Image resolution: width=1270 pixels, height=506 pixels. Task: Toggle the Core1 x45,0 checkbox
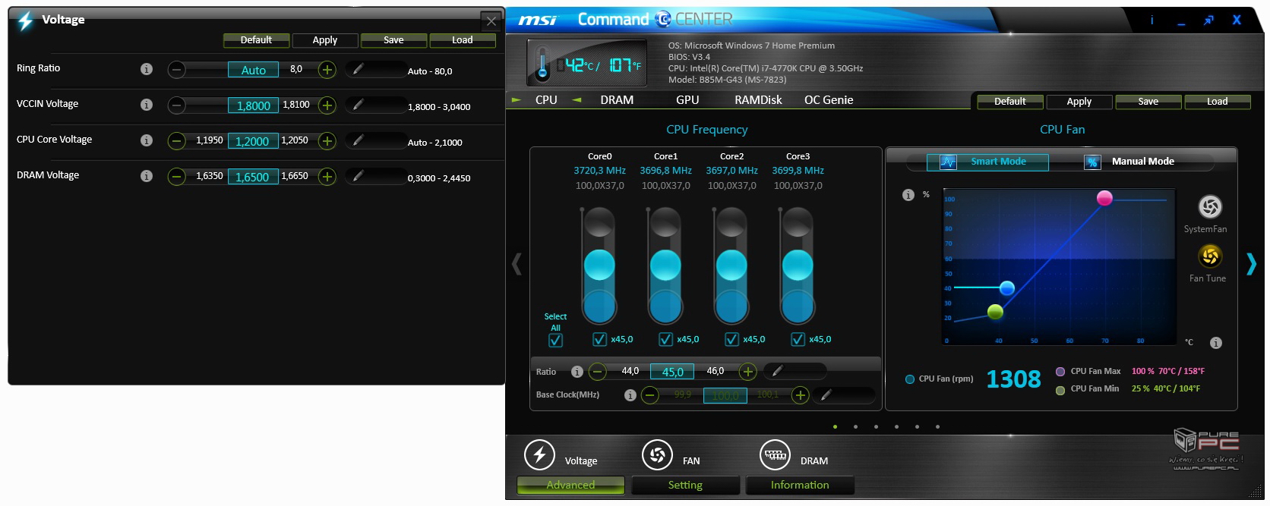tap(665, 339)
